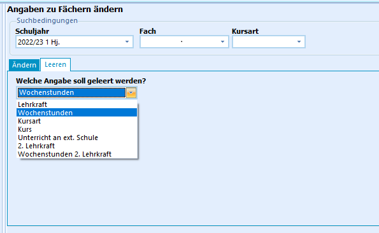
Task: Switch to the Ändern tab
Action: click(x=24, y=65)
